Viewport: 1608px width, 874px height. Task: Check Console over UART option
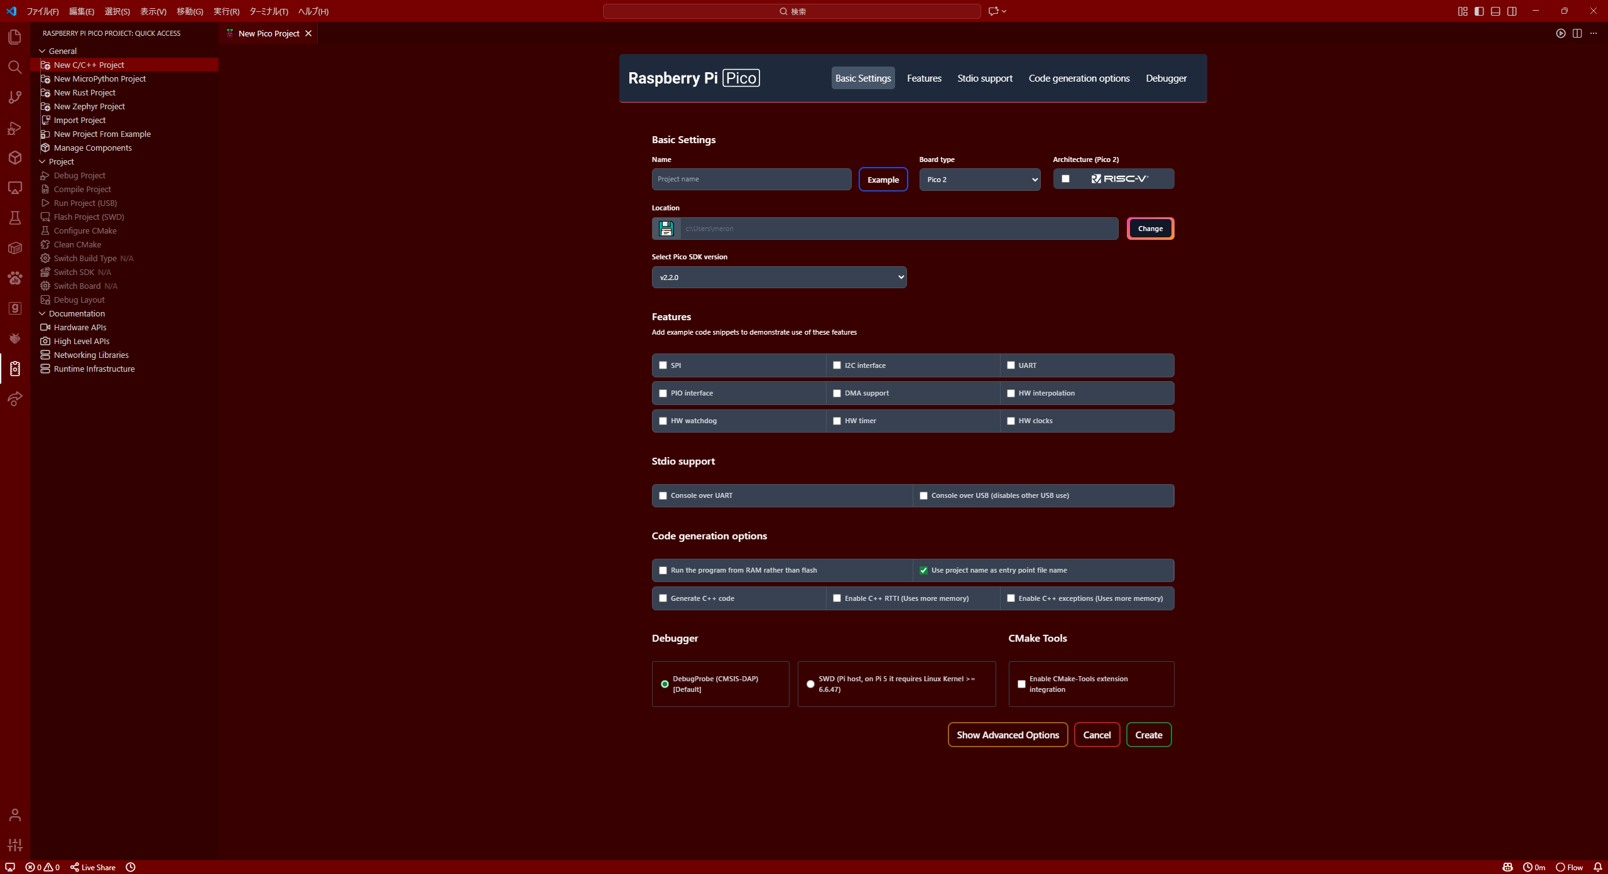point(663,495)
